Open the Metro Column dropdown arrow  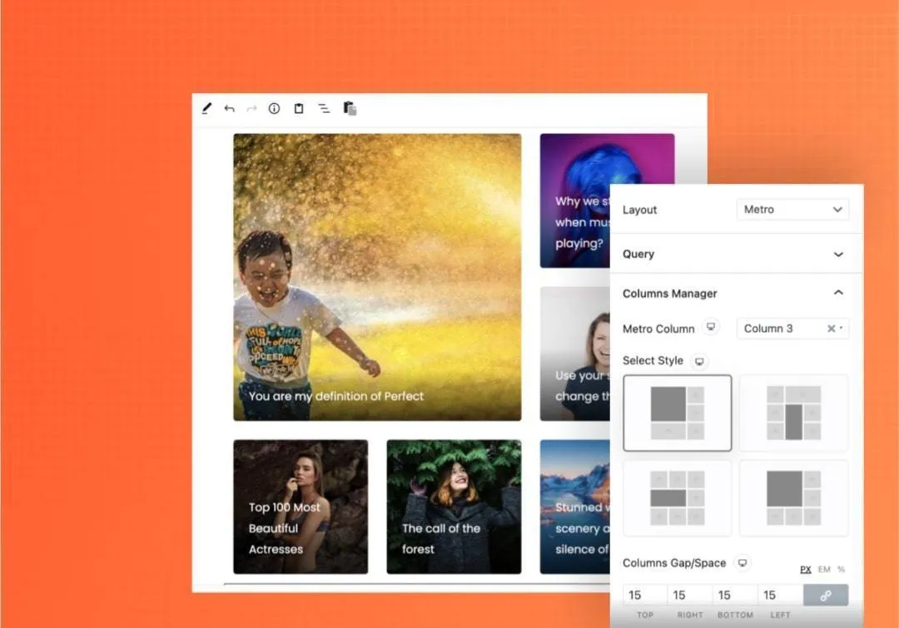pyautogui.click(x=842, y=329)
